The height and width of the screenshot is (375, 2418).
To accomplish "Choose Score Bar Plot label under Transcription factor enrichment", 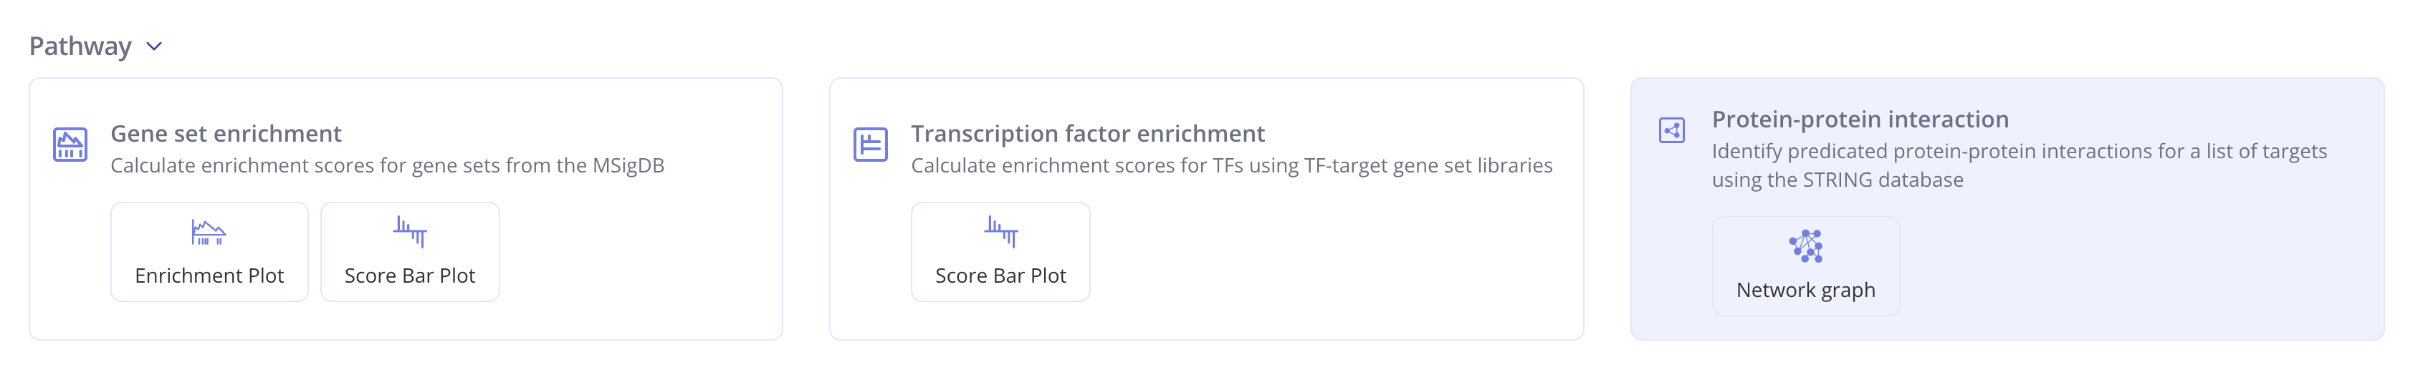I will coord(1000,276).
